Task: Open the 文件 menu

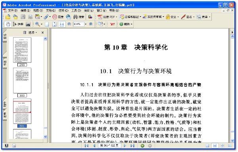Action: pyautogui.click(x=12, y=10)
